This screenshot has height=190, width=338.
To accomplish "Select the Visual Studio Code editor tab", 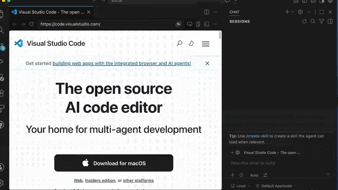I will [x=51, y=12].
